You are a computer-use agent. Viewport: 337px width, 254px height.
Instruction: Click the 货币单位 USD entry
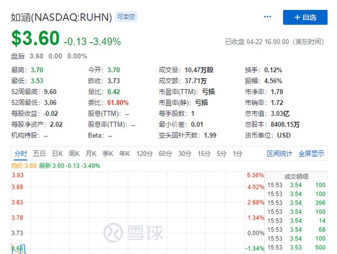(x=268, y=135)
